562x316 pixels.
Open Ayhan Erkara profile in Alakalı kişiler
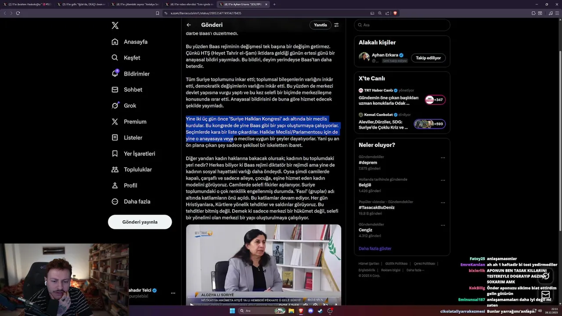click(x=385, y=55)
